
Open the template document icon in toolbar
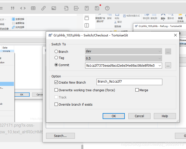click(x=87, y=8)
